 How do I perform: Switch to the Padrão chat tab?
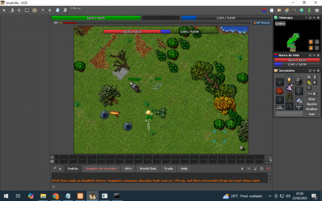73,169
